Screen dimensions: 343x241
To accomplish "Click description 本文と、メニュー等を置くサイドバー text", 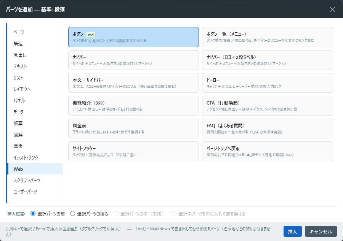I will coord(125,86).
